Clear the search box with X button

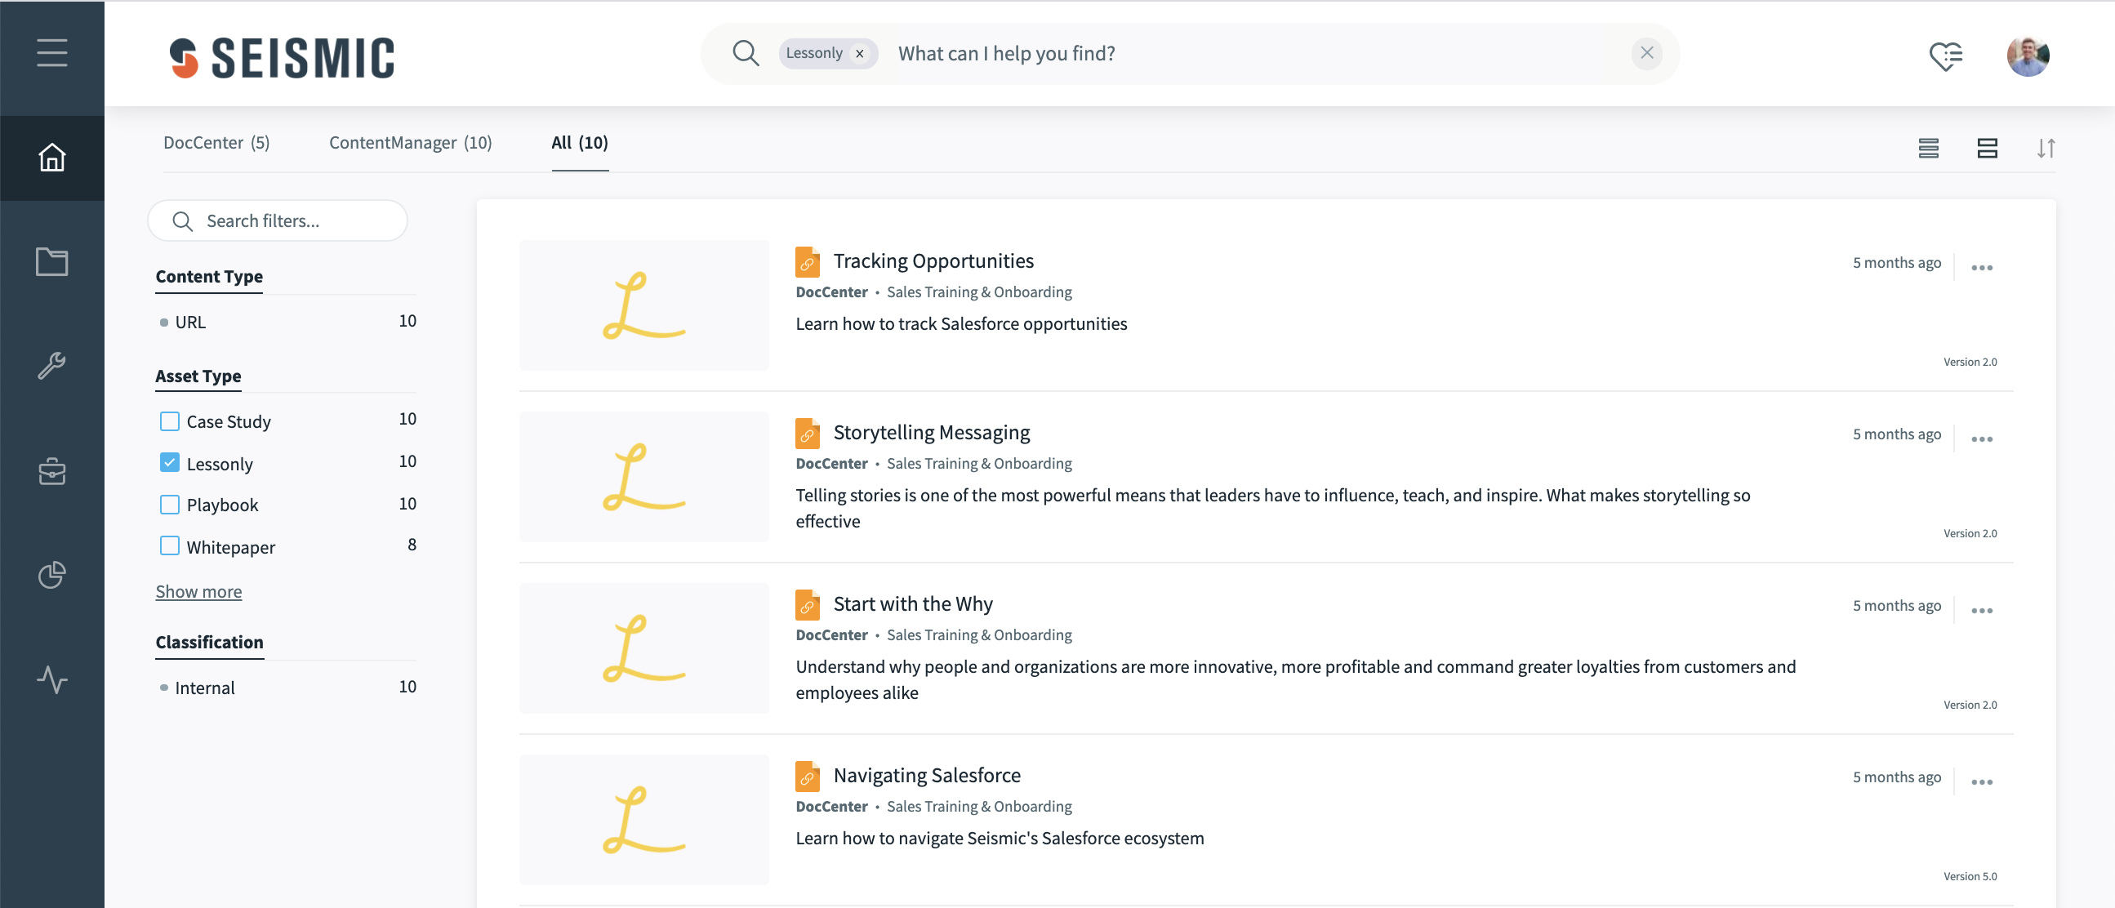coord(1646,53)
